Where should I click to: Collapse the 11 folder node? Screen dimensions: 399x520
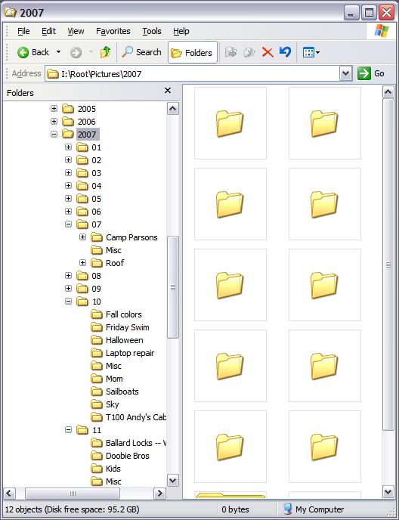(x=68, y=430)
